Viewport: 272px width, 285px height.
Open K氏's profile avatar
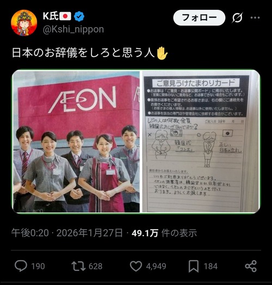(24, 23)
